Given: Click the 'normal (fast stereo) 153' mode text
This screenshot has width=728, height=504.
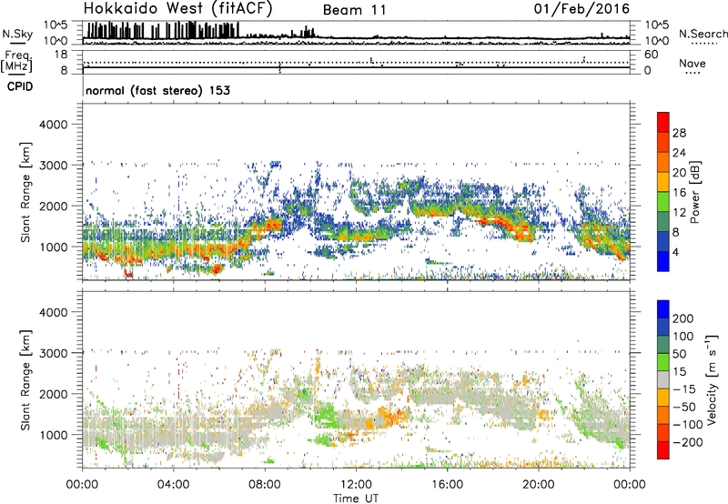Looking at the screenshot, I should [x=157, y=90].
